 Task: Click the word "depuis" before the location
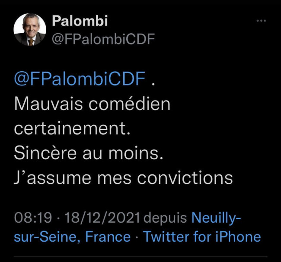165,218
